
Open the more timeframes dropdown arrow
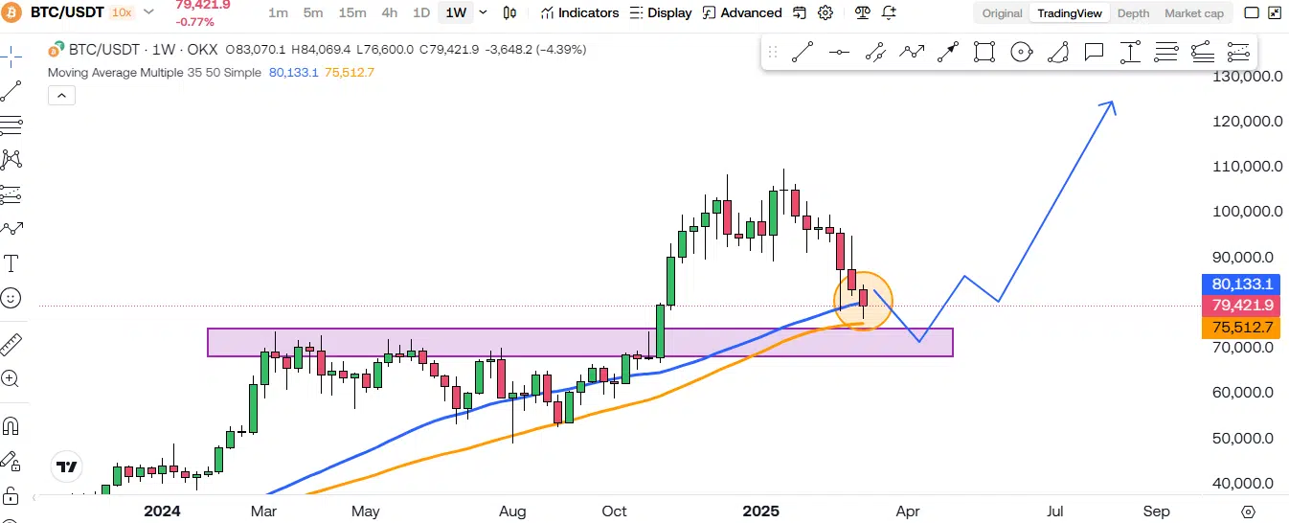(483, 12)
